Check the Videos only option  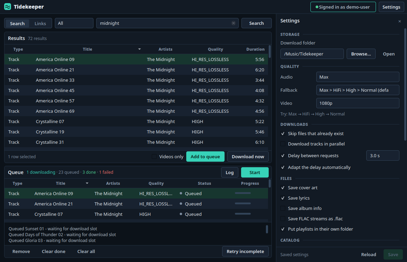154,157
